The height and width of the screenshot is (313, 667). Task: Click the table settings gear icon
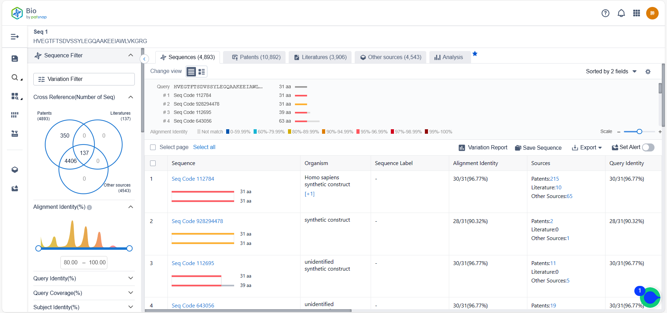click(x=648, y=72)
